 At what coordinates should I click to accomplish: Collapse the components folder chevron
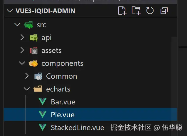[22, 63]
